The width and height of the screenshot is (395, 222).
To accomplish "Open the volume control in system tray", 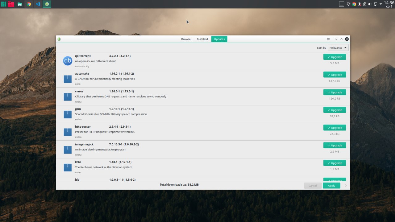I will (x=370, y=4).
